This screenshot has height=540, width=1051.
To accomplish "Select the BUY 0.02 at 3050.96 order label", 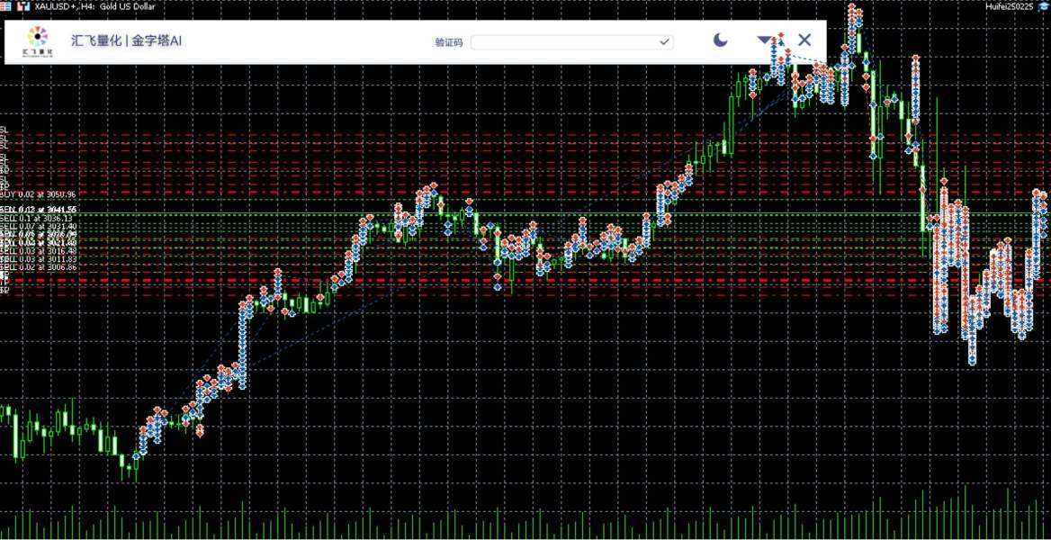I will click(x=38, y=194).
